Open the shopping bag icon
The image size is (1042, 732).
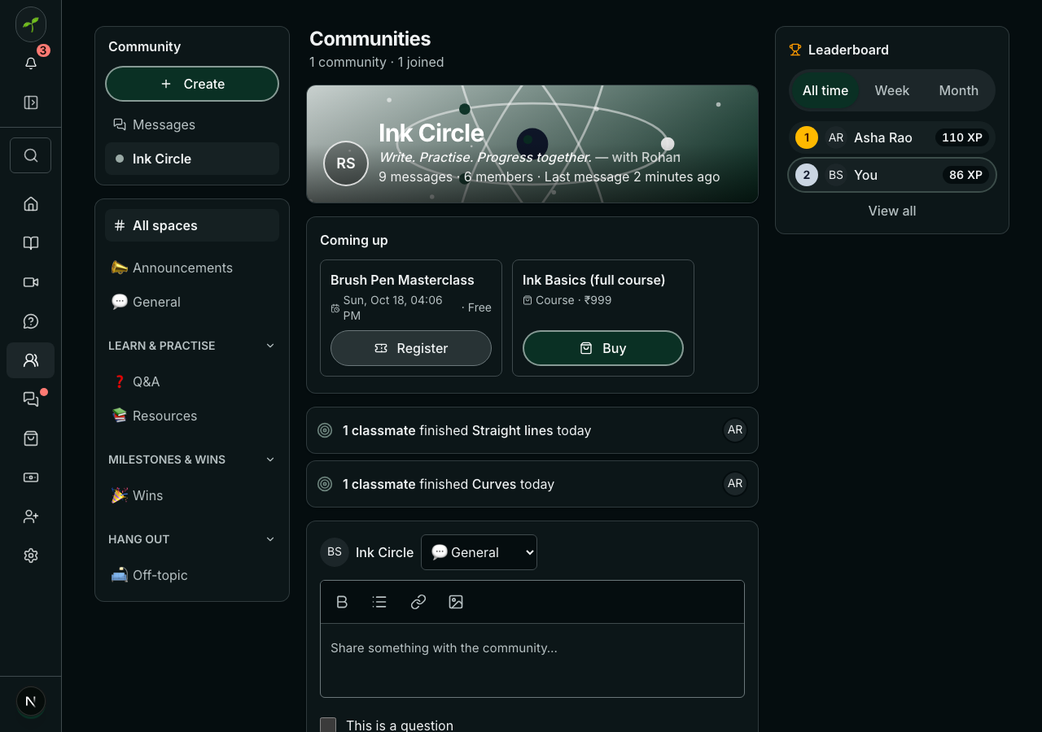[x=31, y=438]
